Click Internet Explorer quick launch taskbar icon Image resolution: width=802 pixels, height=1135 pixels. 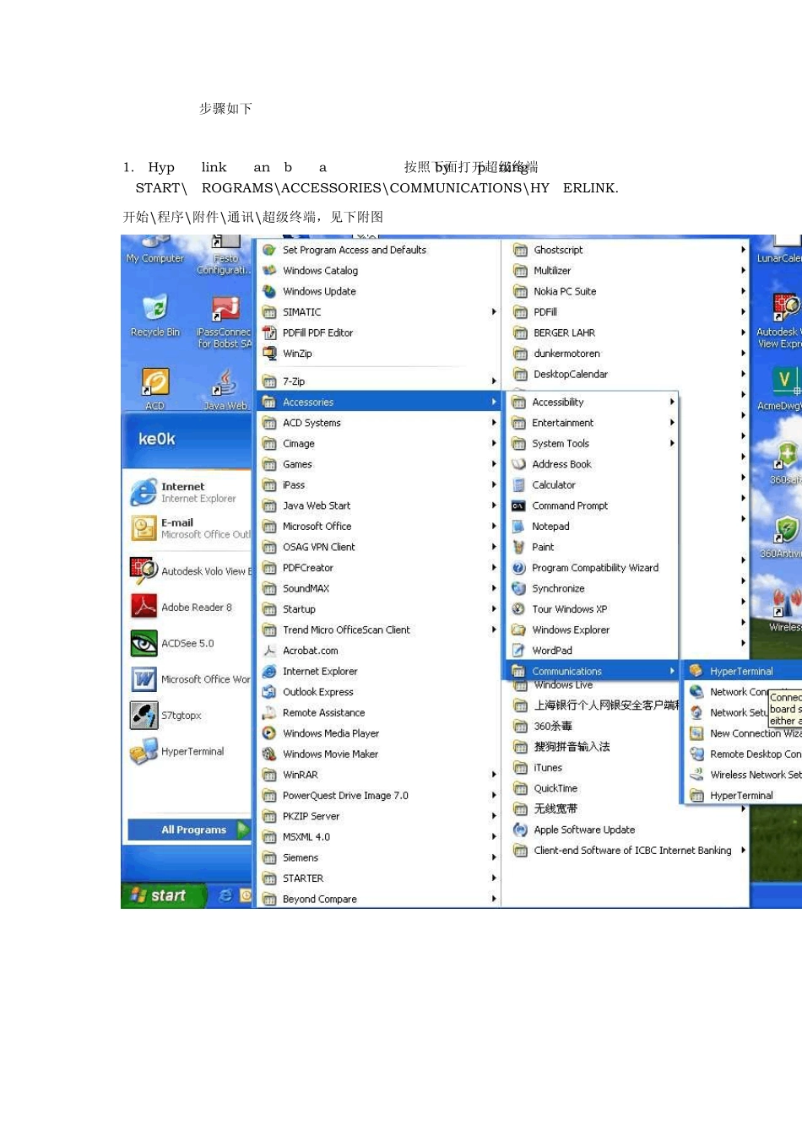pos(225,895)
